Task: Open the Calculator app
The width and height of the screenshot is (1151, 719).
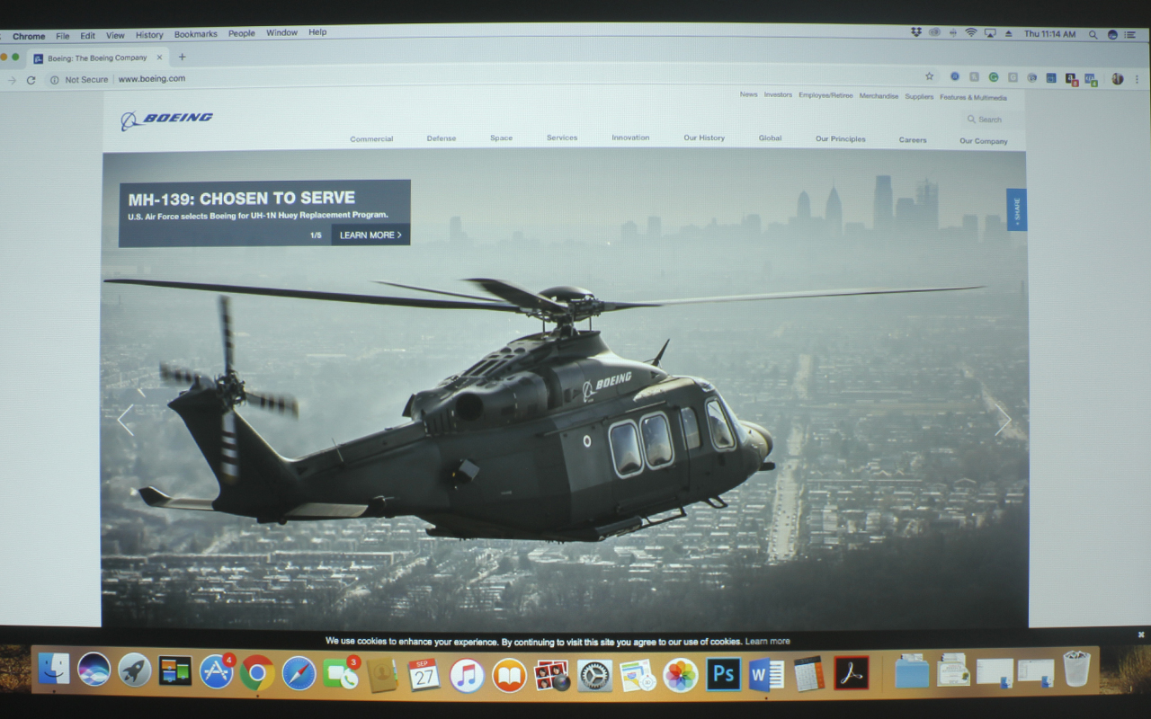Action: click(808, 673)
